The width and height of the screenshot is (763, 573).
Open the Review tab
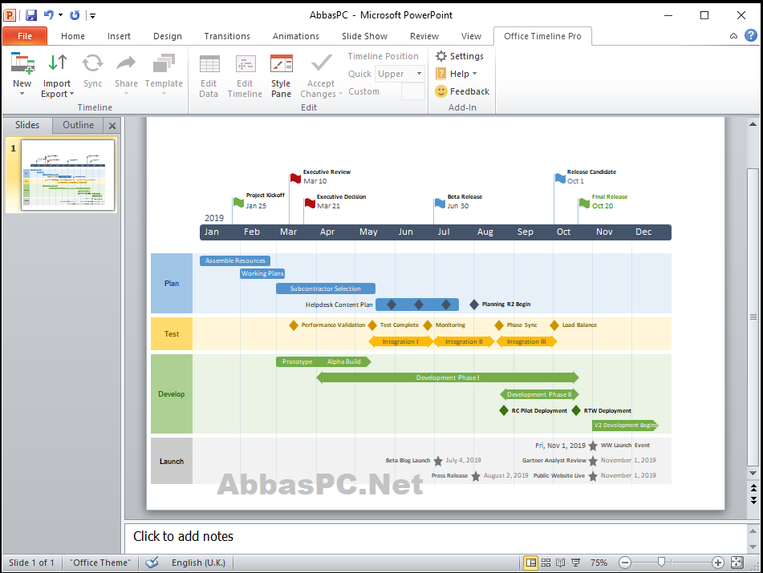point(424,36)
